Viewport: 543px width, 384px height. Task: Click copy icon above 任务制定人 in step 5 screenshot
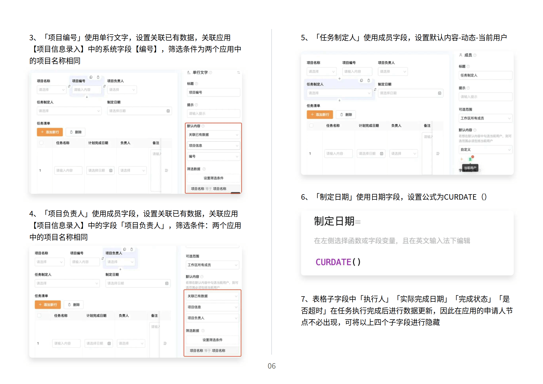pos(361,80)
